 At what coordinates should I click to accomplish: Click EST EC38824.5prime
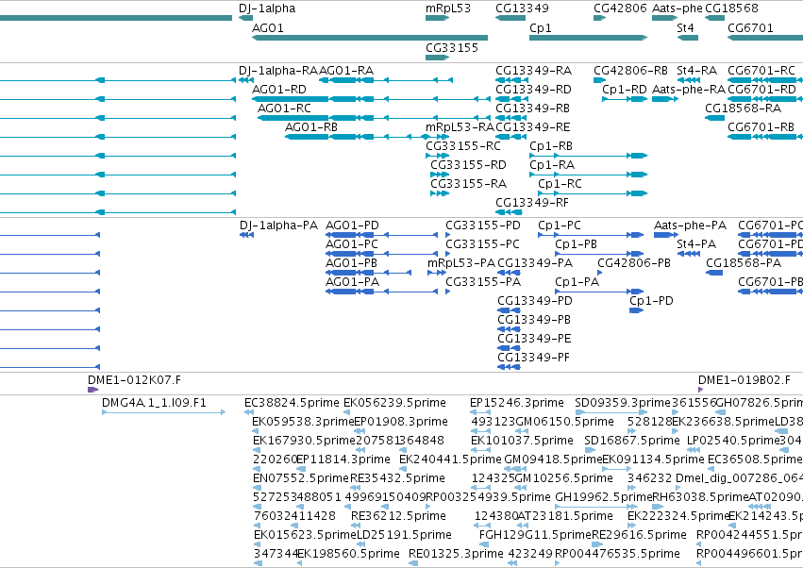coord(249,412)
